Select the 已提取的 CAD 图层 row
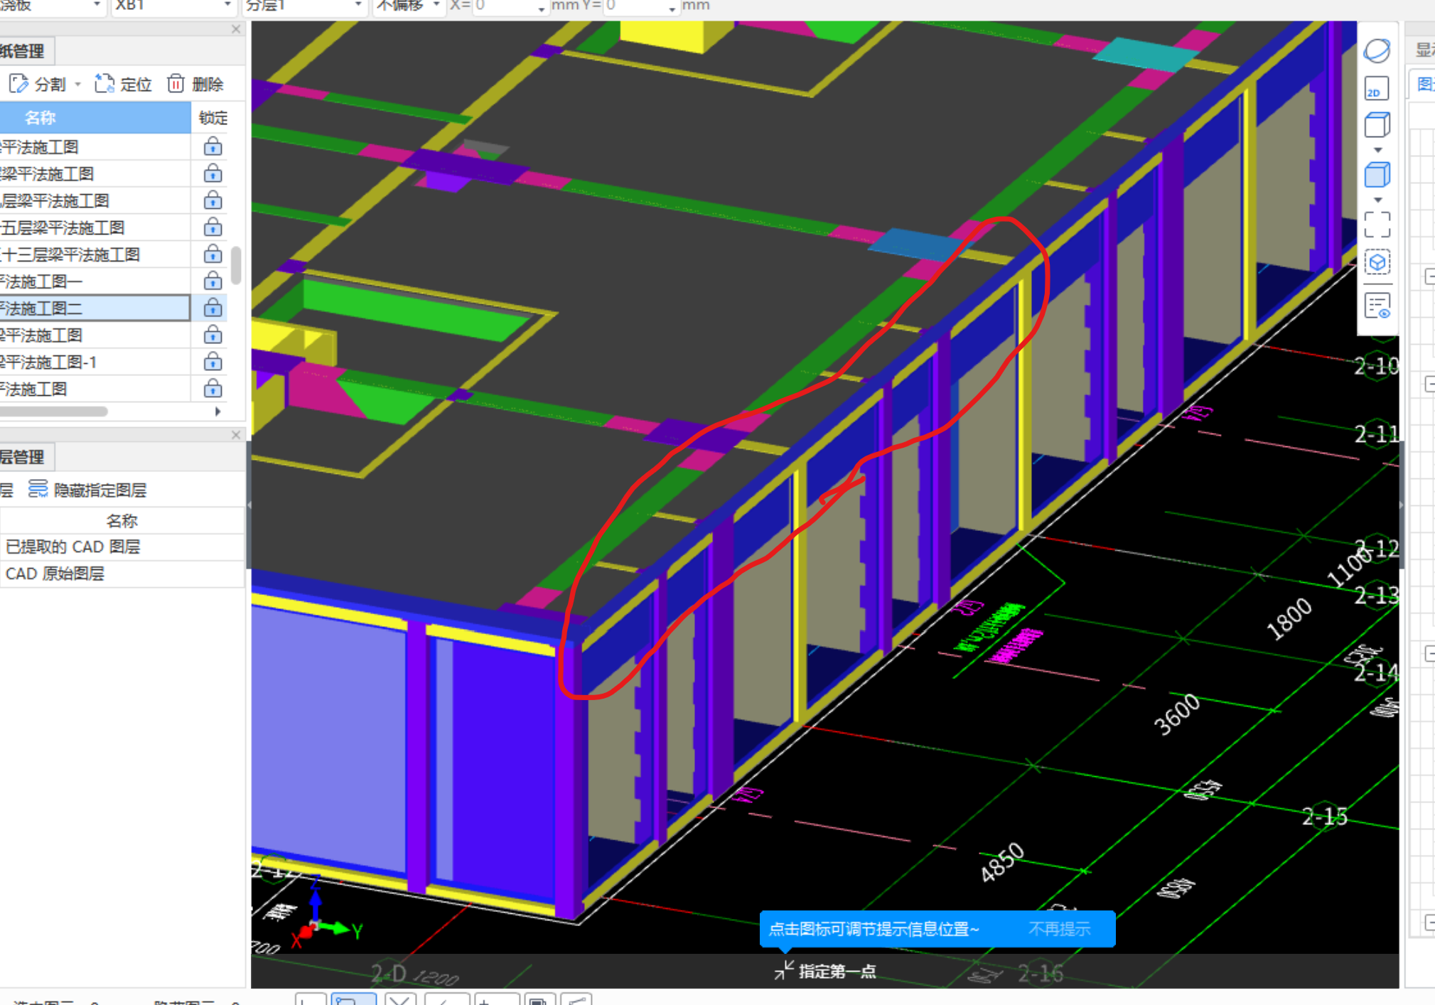1435x1005 pixels. pyautogui.click(x=122, y=547)
